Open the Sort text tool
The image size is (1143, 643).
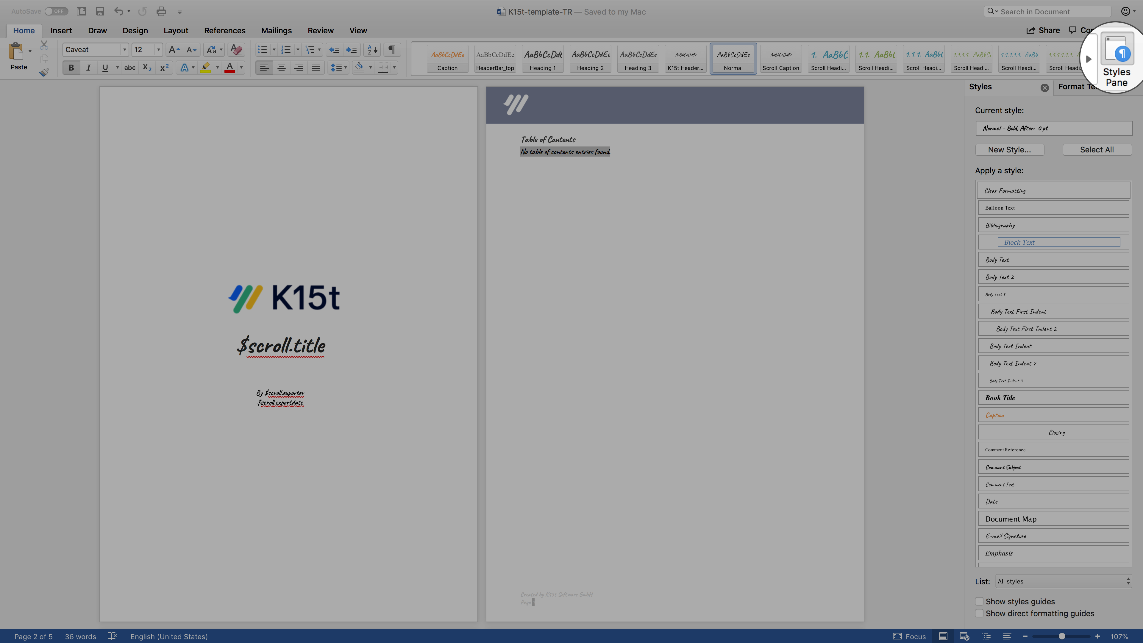point(371,49)
